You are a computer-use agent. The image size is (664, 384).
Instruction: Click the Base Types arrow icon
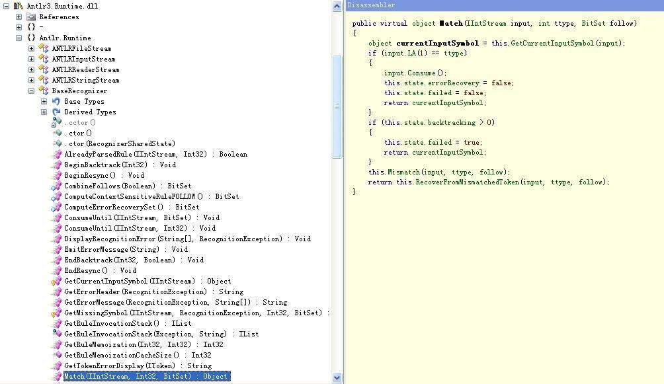coord(56,101)
